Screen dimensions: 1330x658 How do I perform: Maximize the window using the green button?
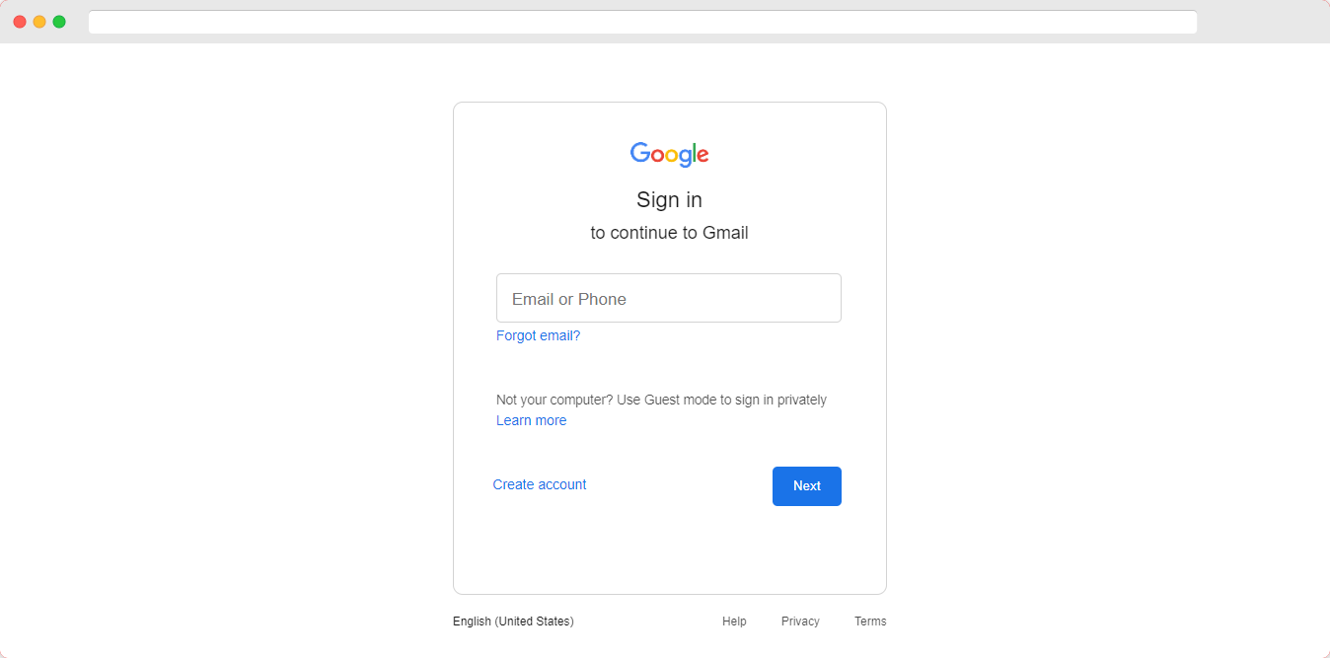[59, 22]
